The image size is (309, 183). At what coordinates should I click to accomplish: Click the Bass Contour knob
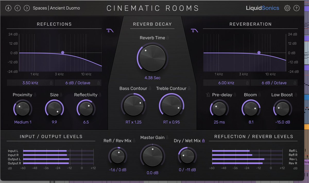(x=133, y=106)
